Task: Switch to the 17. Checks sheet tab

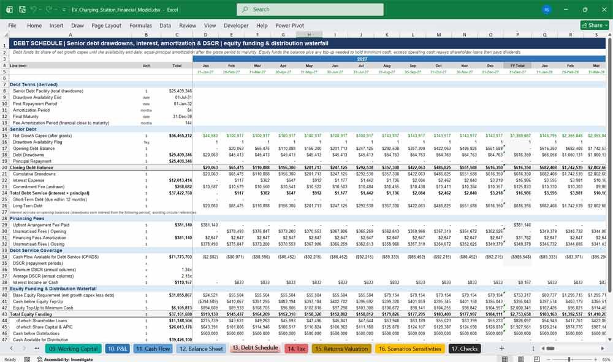Action: point(464,349)
